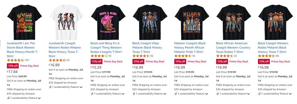Image resolution: width=297 pixels, height=104 pixels.
Task: Expand sustainability feature for Juneteenth Cowgirl shirt
Action: pyautogui.click(x=81, y=87)
